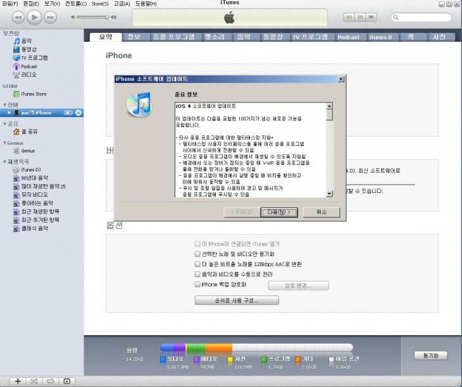Enable the 선택한 노래 및 비디오만 동기화 checkbox
The image size is (462, 387).
197,254
